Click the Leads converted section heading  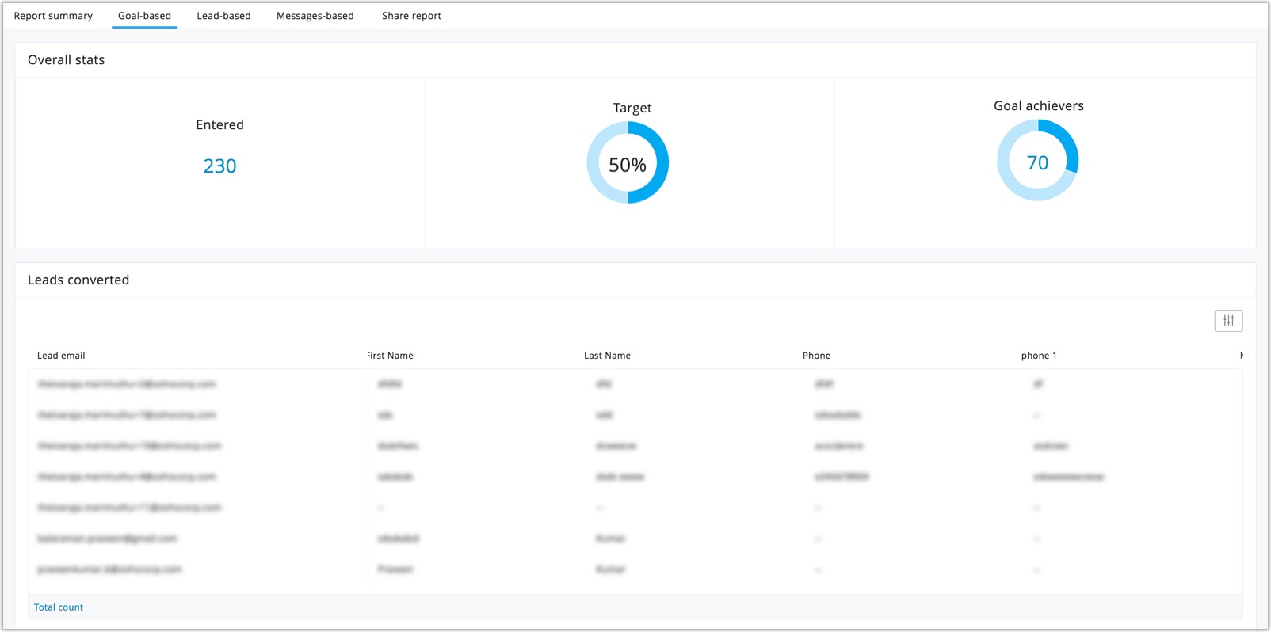tap(78, 280)
